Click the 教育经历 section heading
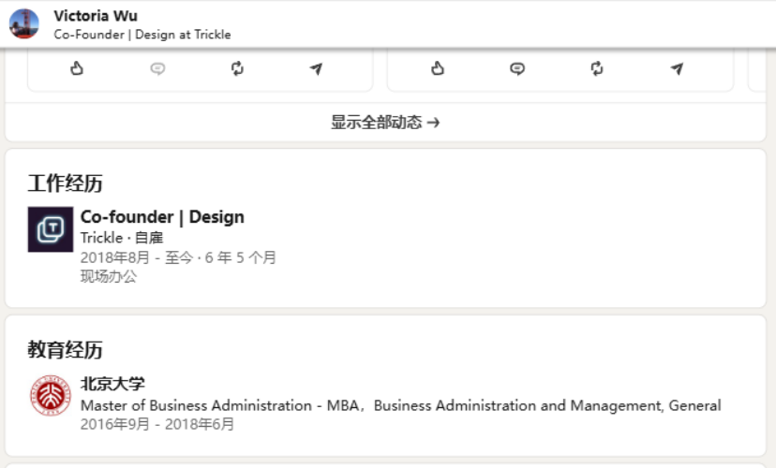This screenshot has width=776, height=468. tap(65, 349)
